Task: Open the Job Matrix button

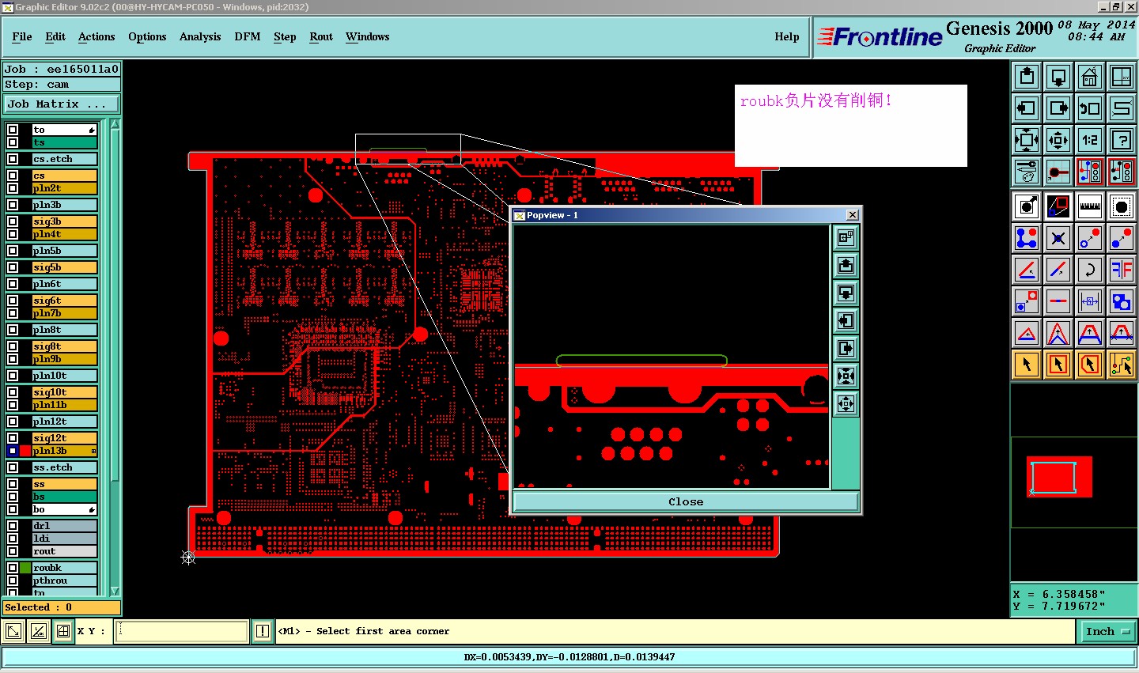Action: point(62,104)
